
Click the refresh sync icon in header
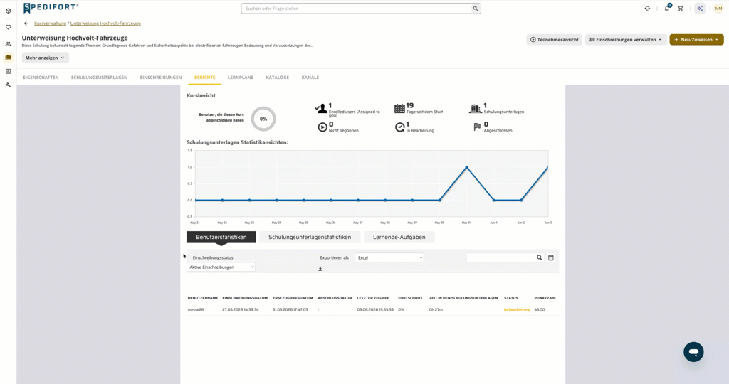tap(647, 9)
